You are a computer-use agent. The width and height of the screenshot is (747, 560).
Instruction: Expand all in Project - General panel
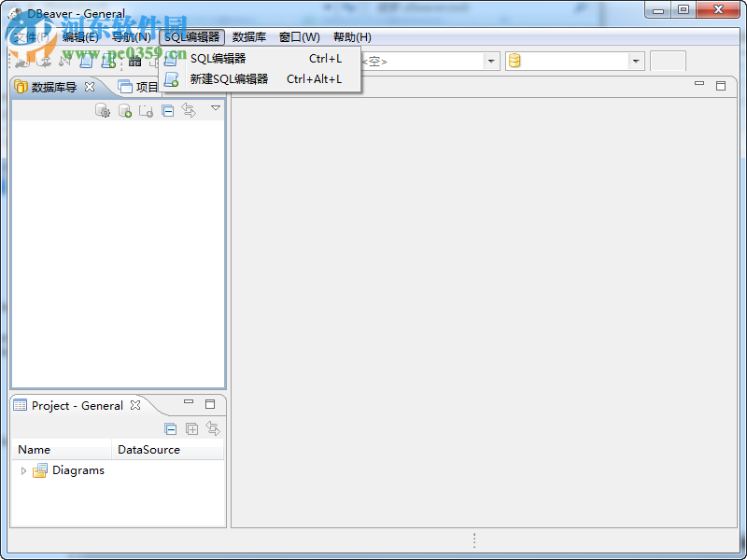click(x=192, y=429)
